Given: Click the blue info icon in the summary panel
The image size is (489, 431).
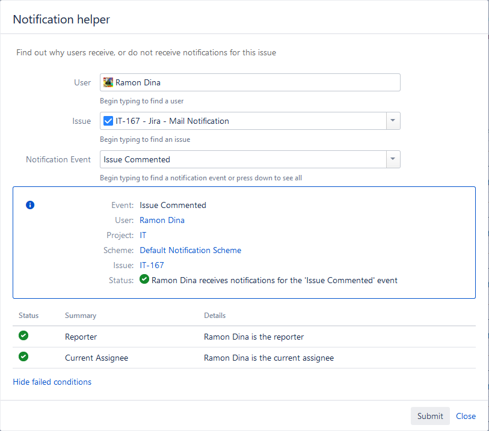Looking at the screenshot, I should click(x=30, y=205).
